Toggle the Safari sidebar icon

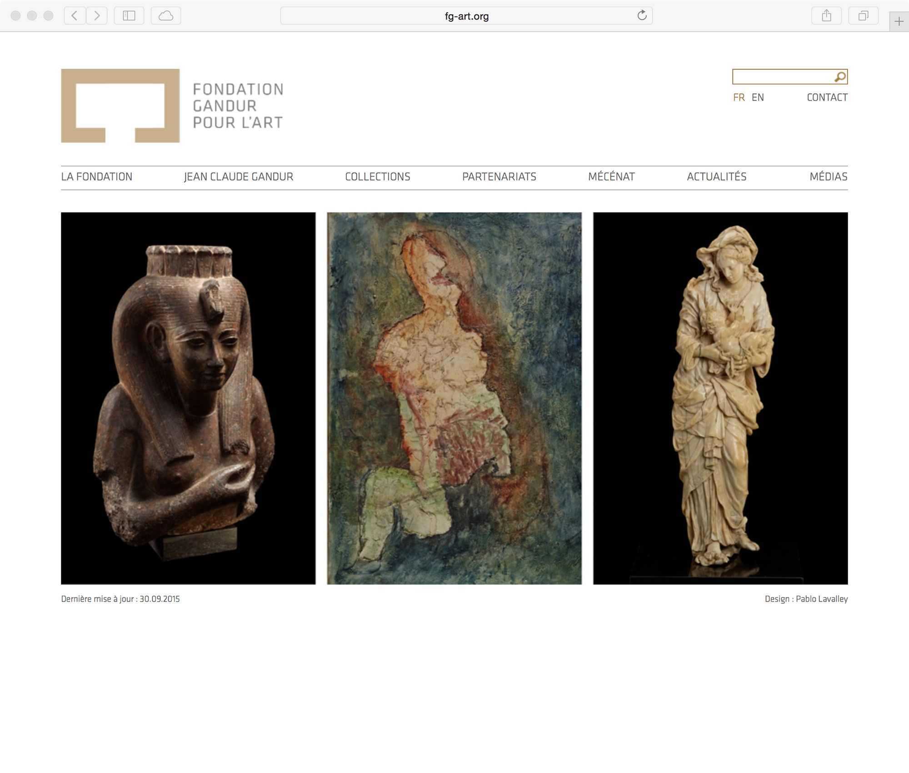pos(129,16)
